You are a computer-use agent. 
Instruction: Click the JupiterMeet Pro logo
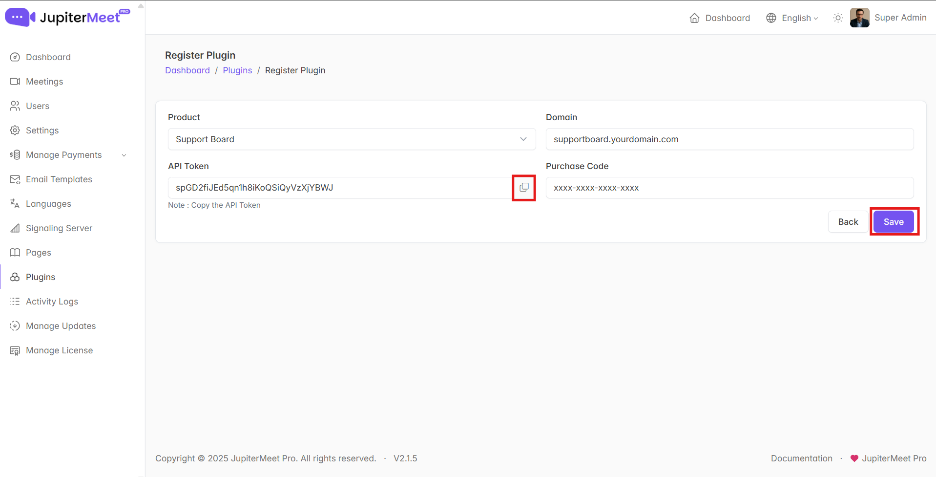[67, 17]
